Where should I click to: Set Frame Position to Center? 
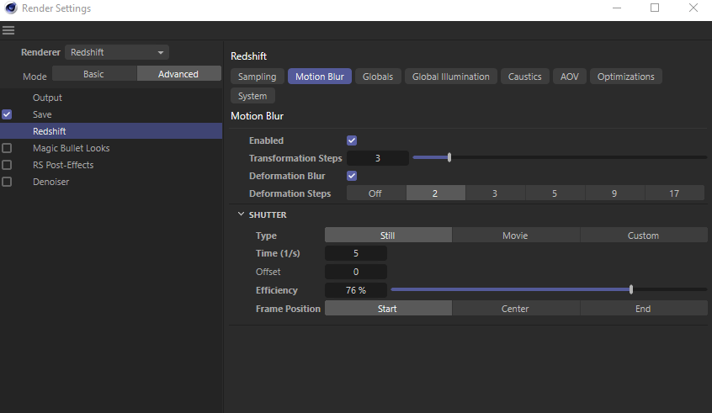click(515, 309)
